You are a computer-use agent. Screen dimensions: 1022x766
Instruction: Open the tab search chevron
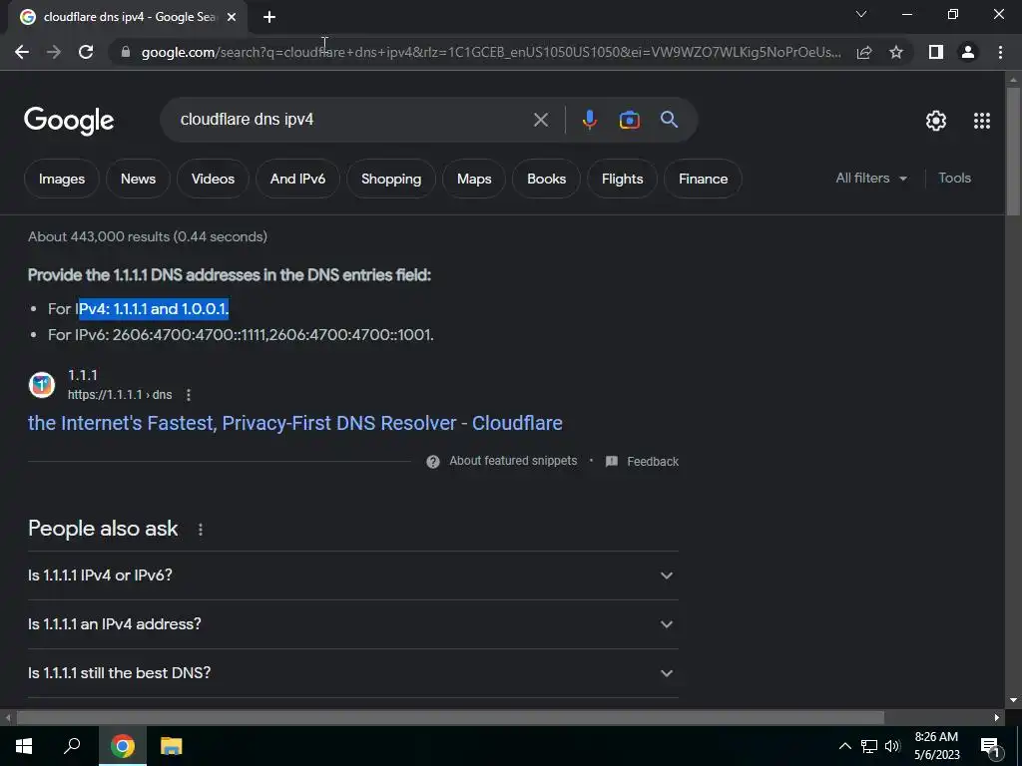click(861, 14)
